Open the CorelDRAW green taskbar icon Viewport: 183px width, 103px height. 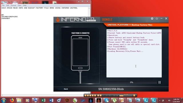click(75, 100)
